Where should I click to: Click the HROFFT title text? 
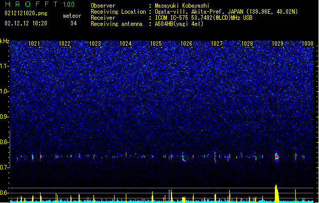tap(31, 4)
